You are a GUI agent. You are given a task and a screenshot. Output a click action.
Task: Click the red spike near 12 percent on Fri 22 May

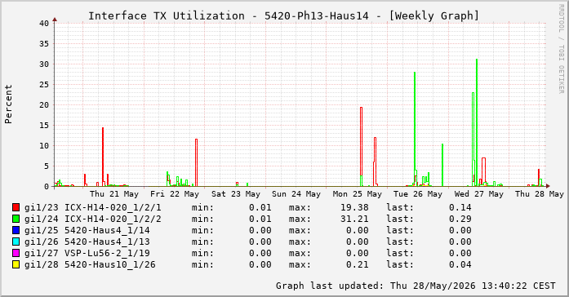pos(196,162)
